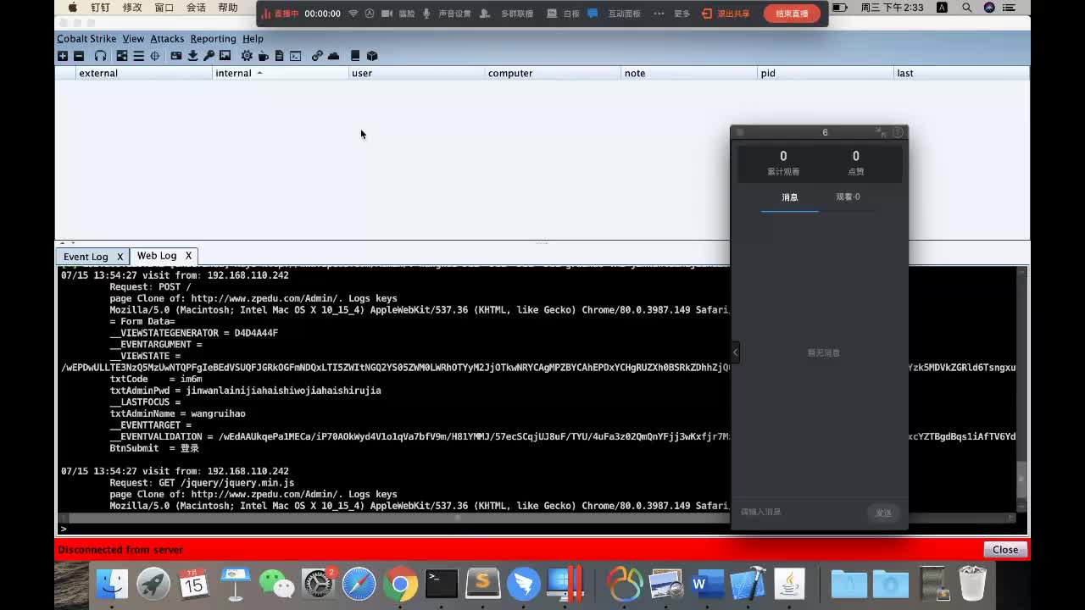This screenshot has height=610, width=1085.
Task: Click the coffee cup Java applet attack icon
Action: pyautogui.click(x=263, y=56)
